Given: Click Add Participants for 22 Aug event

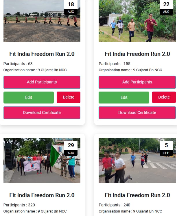Looking at the screenshot, I should point(137,82).
